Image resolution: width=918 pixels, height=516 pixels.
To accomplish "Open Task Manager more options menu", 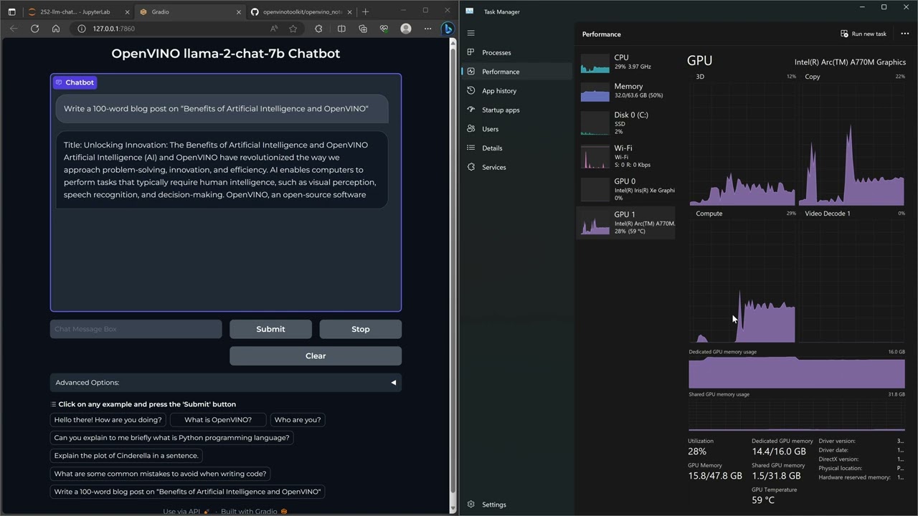I will tap(904, 34).
